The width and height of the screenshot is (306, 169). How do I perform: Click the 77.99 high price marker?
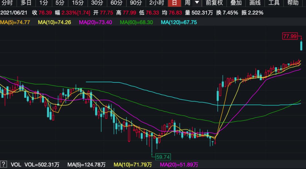[290, 36]
